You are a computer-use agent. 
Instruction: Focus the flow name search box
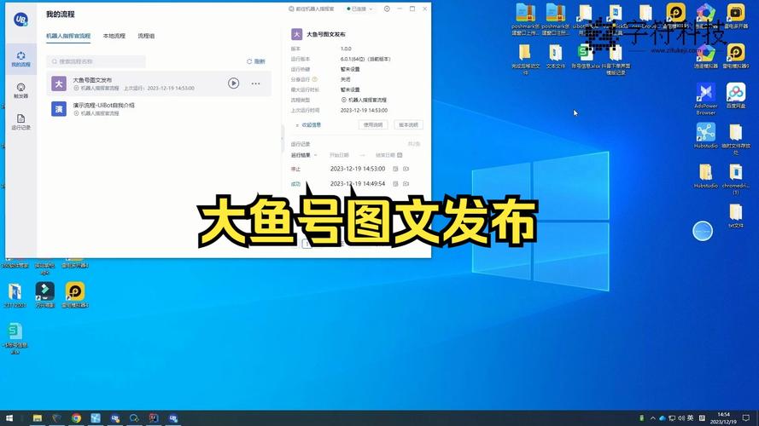(96, 61)
